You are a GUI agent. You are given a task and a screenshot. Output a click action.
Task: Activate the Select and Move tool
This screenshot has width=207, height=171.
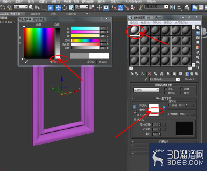click(58, 7)
